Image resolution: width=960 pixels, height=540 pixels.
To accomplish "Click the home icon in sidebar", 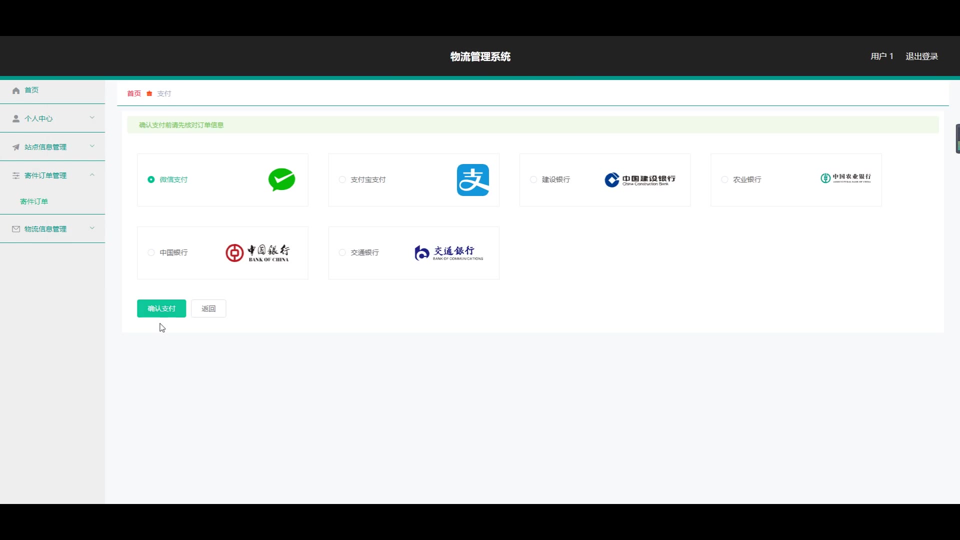I will [x=16, y=90].
